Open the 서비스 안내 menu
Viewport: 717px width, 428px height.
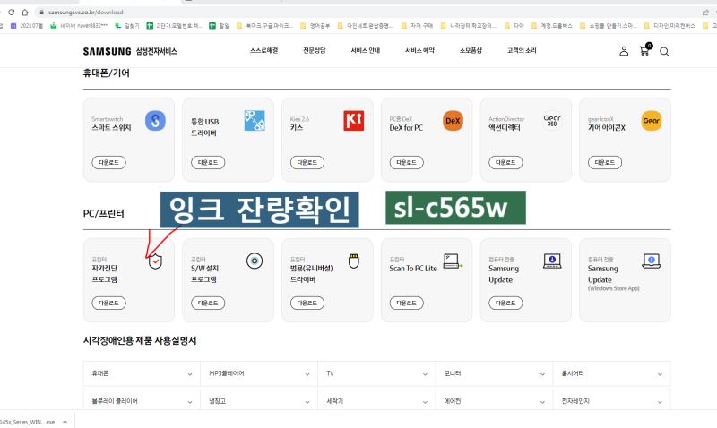pos(366,50)
